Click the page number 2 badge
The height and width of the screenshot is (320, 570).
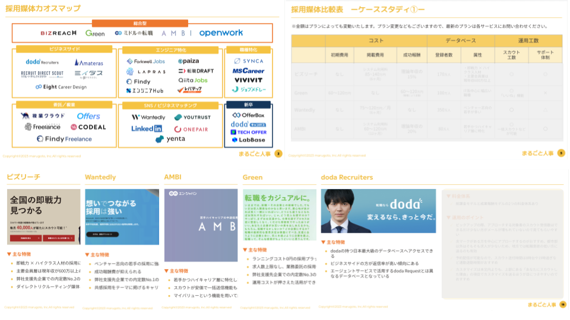(278, 153)
